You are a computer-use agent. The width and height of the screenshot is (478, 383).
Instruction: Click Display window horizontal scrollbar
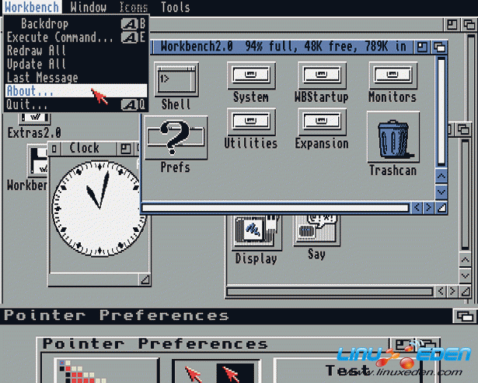coord(330,292)
